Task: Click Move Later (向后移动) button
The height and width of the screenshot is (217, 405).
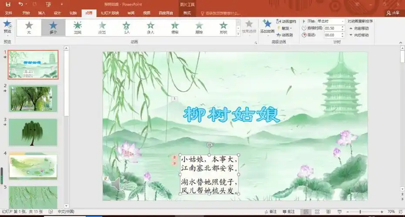Action: click(x=359, y=35)
